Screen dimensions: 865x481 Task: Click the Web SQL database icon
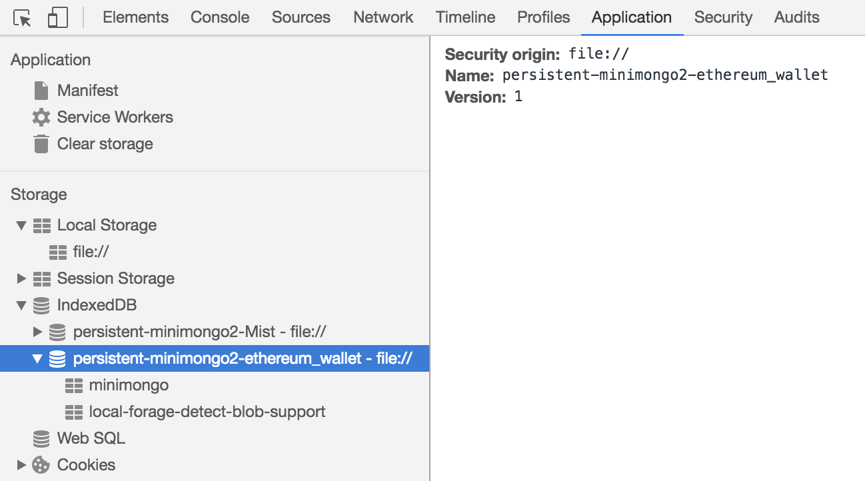pos(41,438)
